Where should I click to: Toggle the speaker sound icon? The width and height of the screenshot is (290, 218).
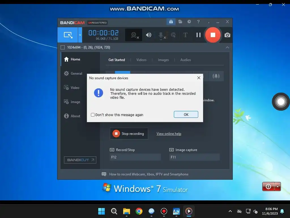pos(148,35)
